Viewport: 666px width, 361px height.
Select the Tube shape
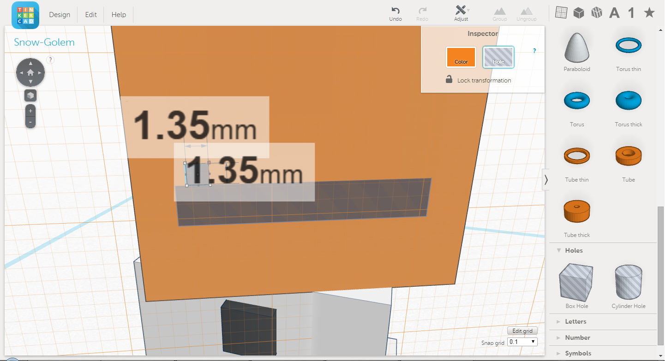pyautogui.click(x=629, y=163)
